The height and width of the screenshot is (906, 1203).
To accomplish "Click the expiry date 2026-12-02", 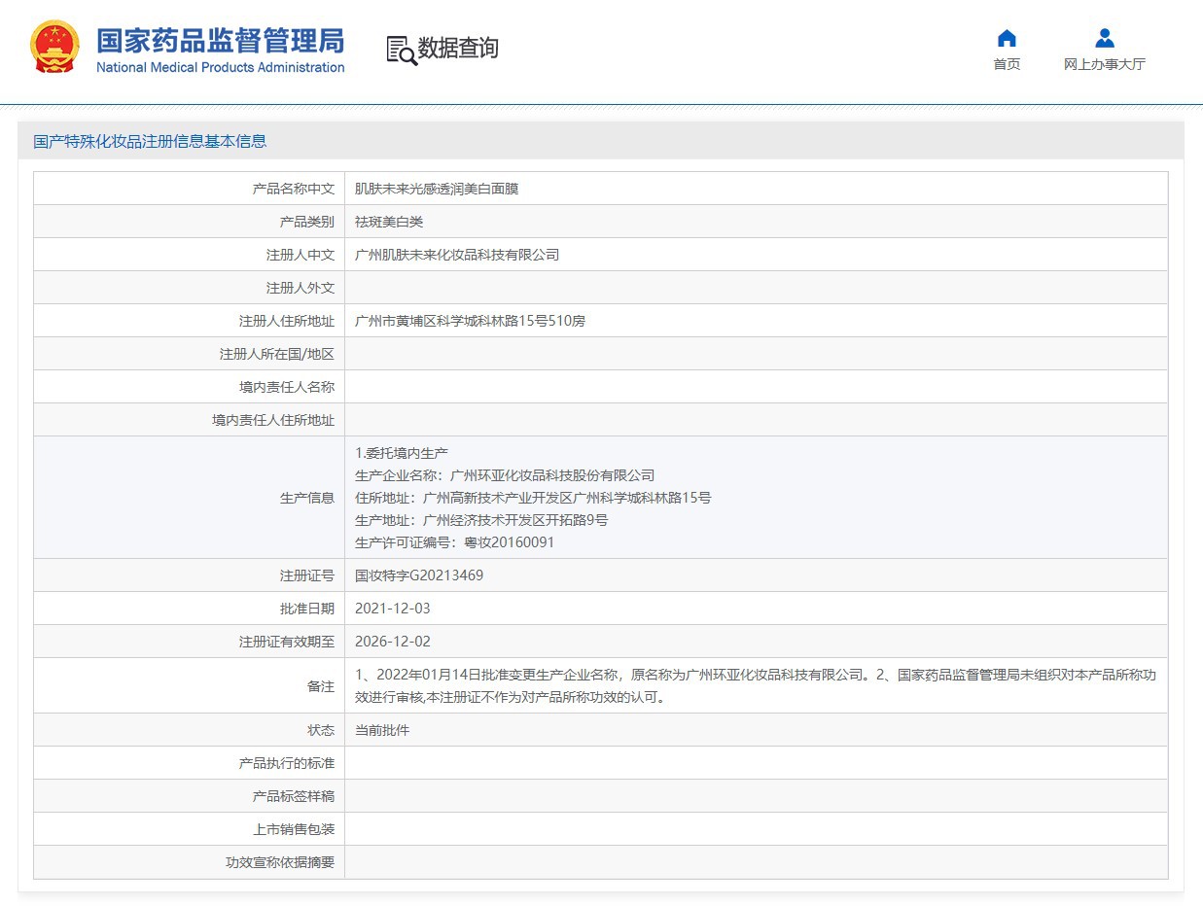I will click(x=392, y=642).
